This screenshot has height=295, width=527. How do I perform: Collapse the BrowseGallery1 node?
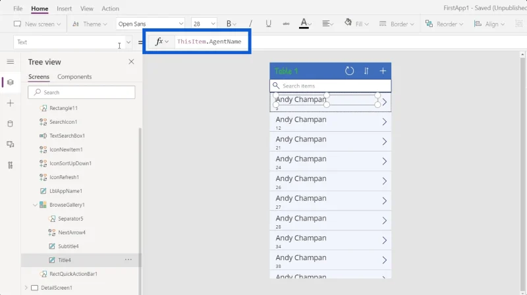[x=35, y=205]
